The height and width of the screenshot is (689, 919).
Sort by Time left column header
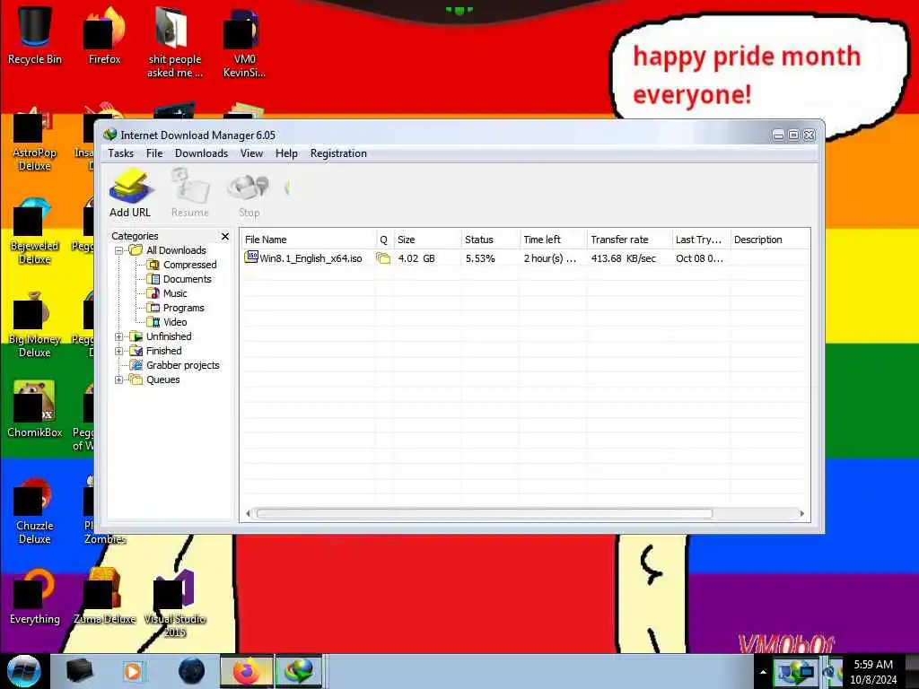(553, 240)
